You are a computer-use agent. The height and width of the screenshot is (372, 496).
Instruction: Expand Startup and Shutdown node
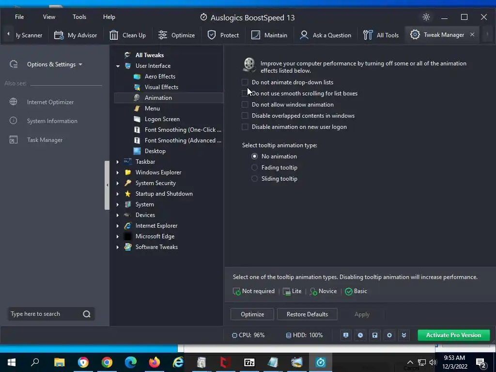118,194
